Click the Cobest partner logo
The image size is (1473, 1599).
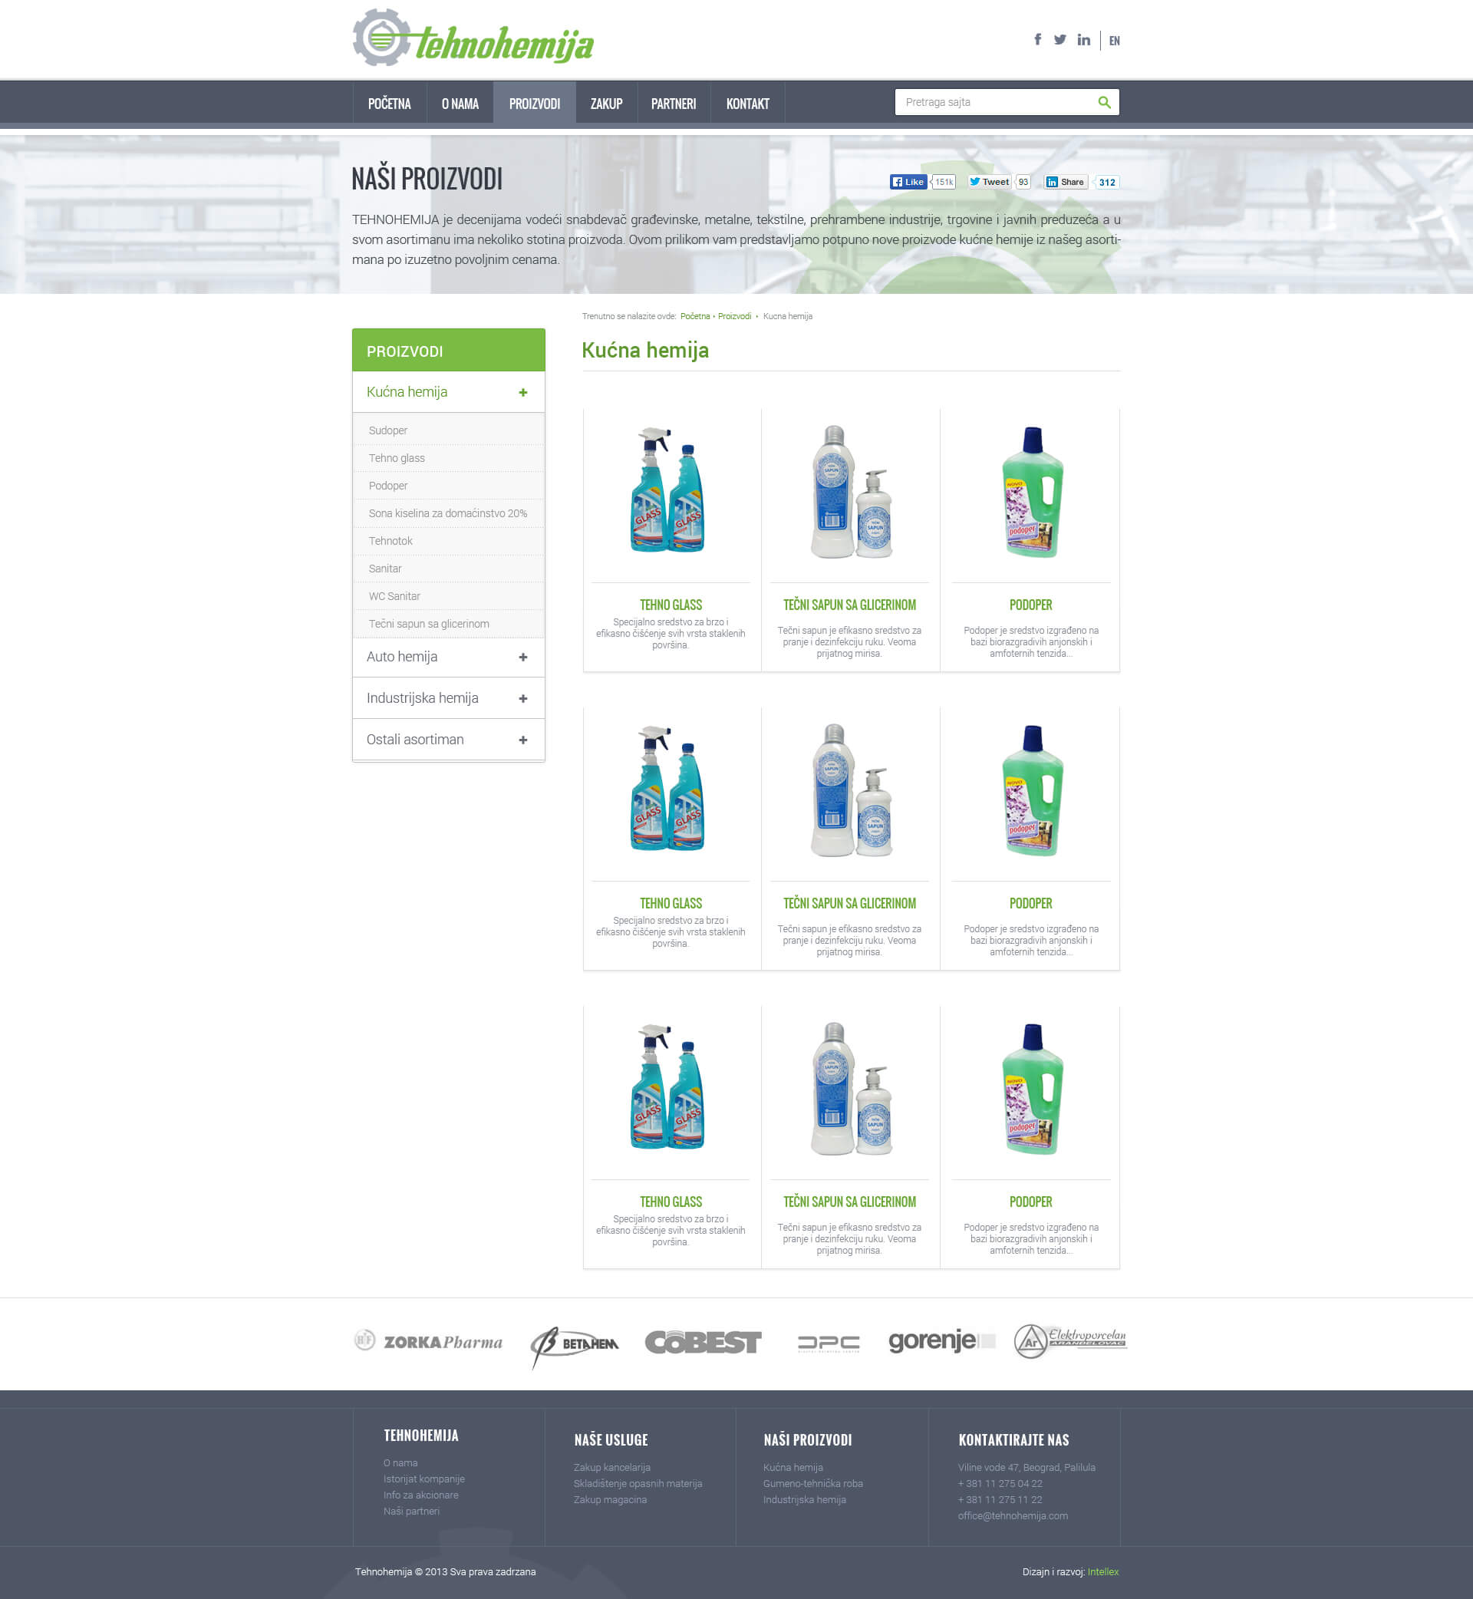click(703, 1342)
